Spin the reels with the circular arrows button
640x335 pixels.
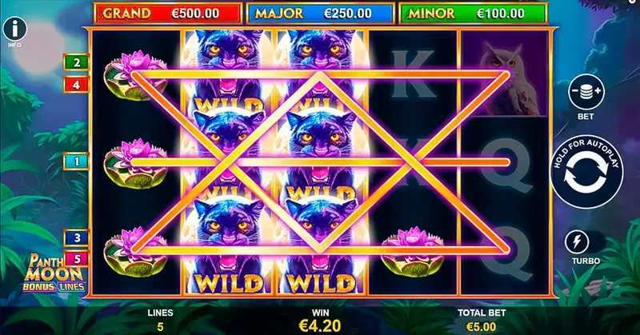(586, 172)
